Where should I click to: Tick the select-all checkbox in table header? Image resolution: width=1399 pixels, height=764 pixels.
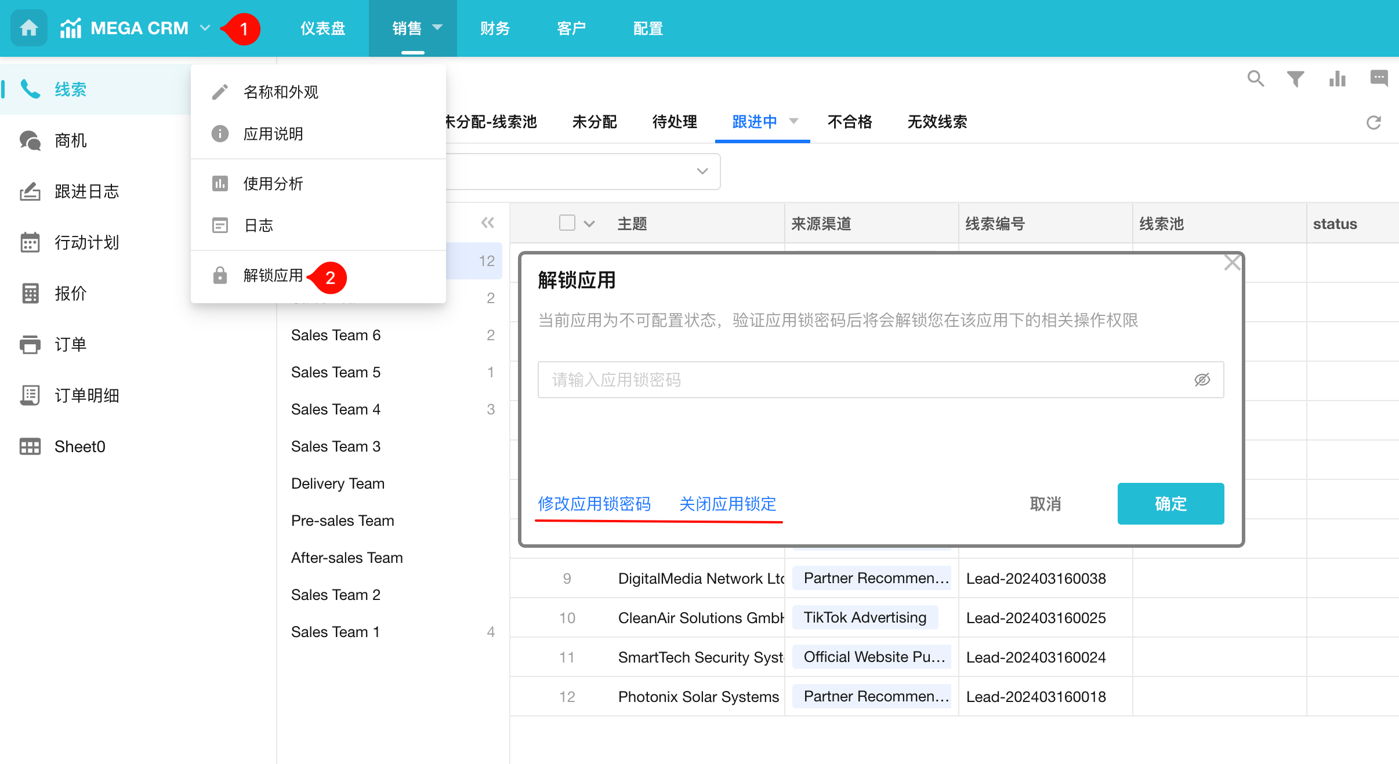coord(567,223)
